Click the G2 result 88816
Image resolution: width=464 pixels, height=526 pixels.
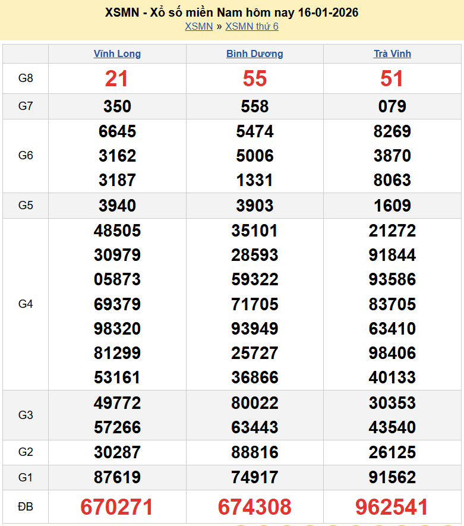pos(254,453)
